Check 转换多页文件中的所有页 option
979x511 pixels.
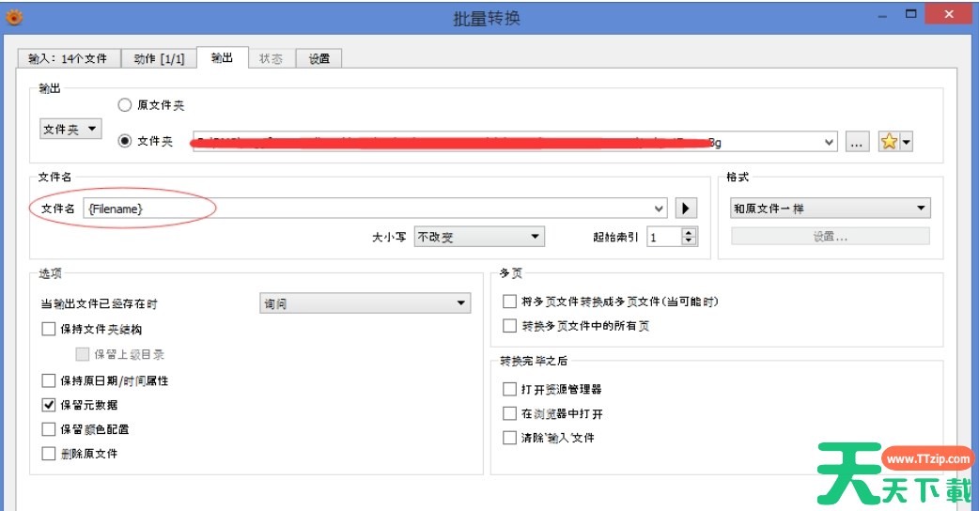509,326
